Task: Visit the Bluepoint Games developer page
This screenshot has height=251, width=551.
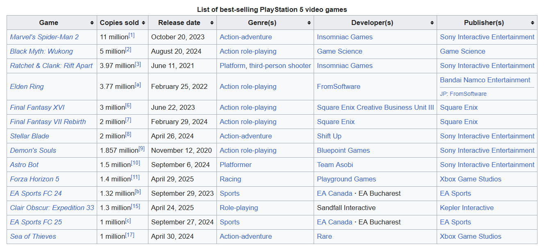Action: 343,150
